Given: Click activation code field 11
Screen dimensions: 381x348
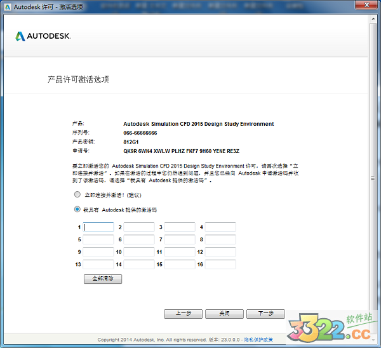Looking at the screenshot, I should [180, 252].
